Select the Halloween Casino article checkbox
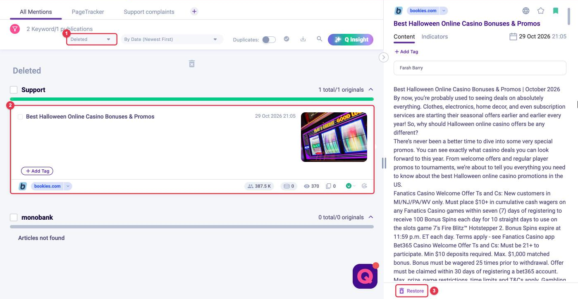Screen dimensions: 578x299 [x=20, y=117]
